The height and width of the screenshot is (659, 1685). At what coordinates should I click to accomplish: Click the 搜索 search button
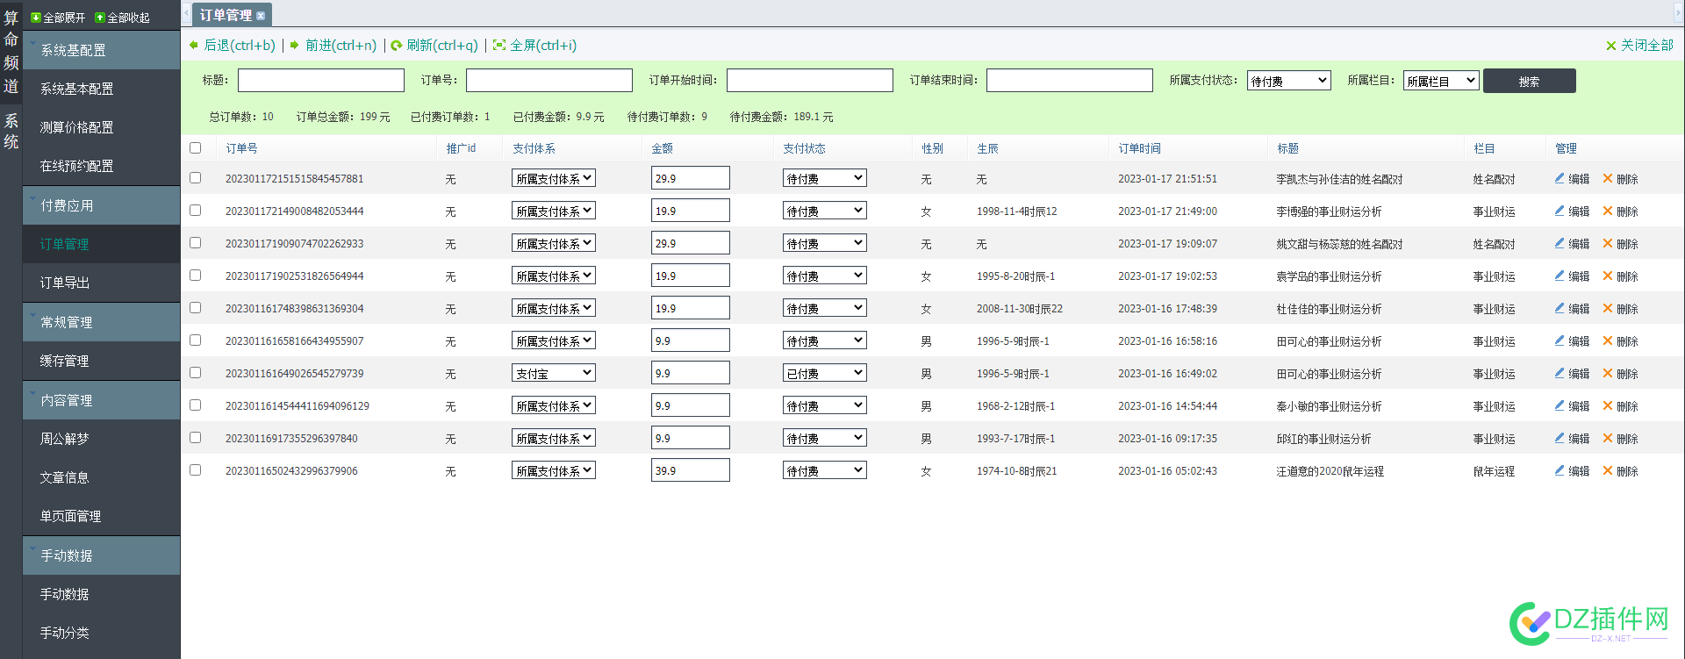pyautogui.click(x=1529, y=81)
